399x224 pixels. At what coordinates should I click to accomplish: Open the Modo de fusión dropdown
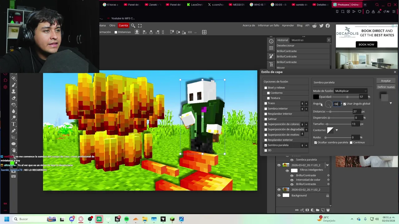351,91
